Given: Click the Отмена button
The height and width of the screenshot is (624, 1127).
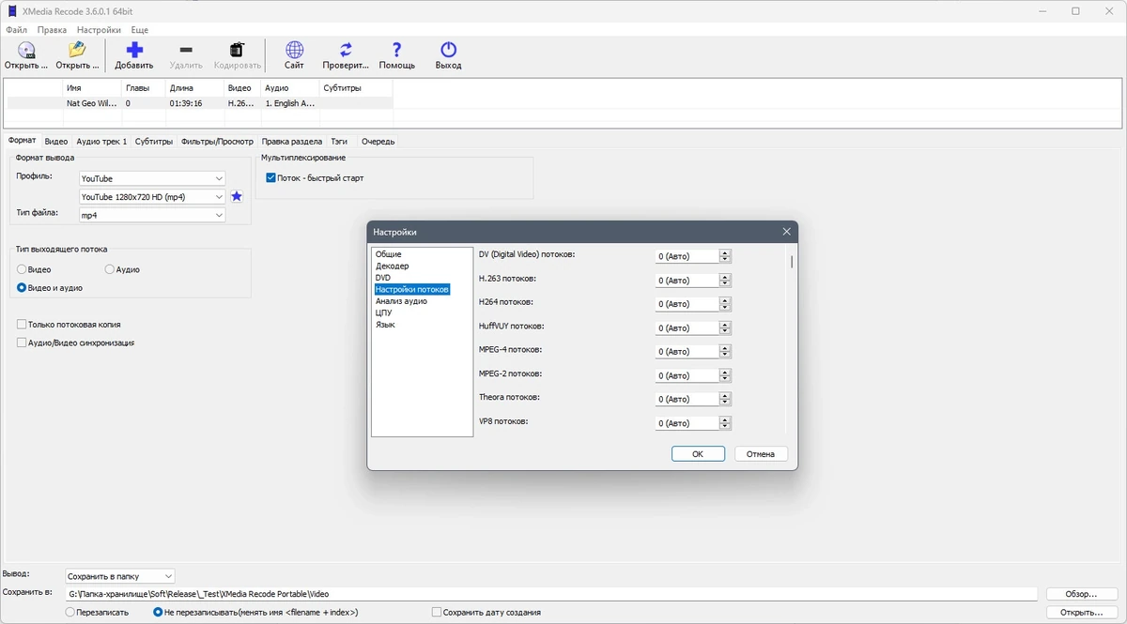Looking at the screenshot, I should pyautogui.click(x=761, y=454).
